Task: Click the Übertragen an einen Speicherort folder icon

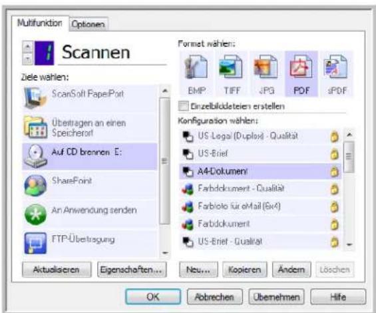Action: click(35, 127)
